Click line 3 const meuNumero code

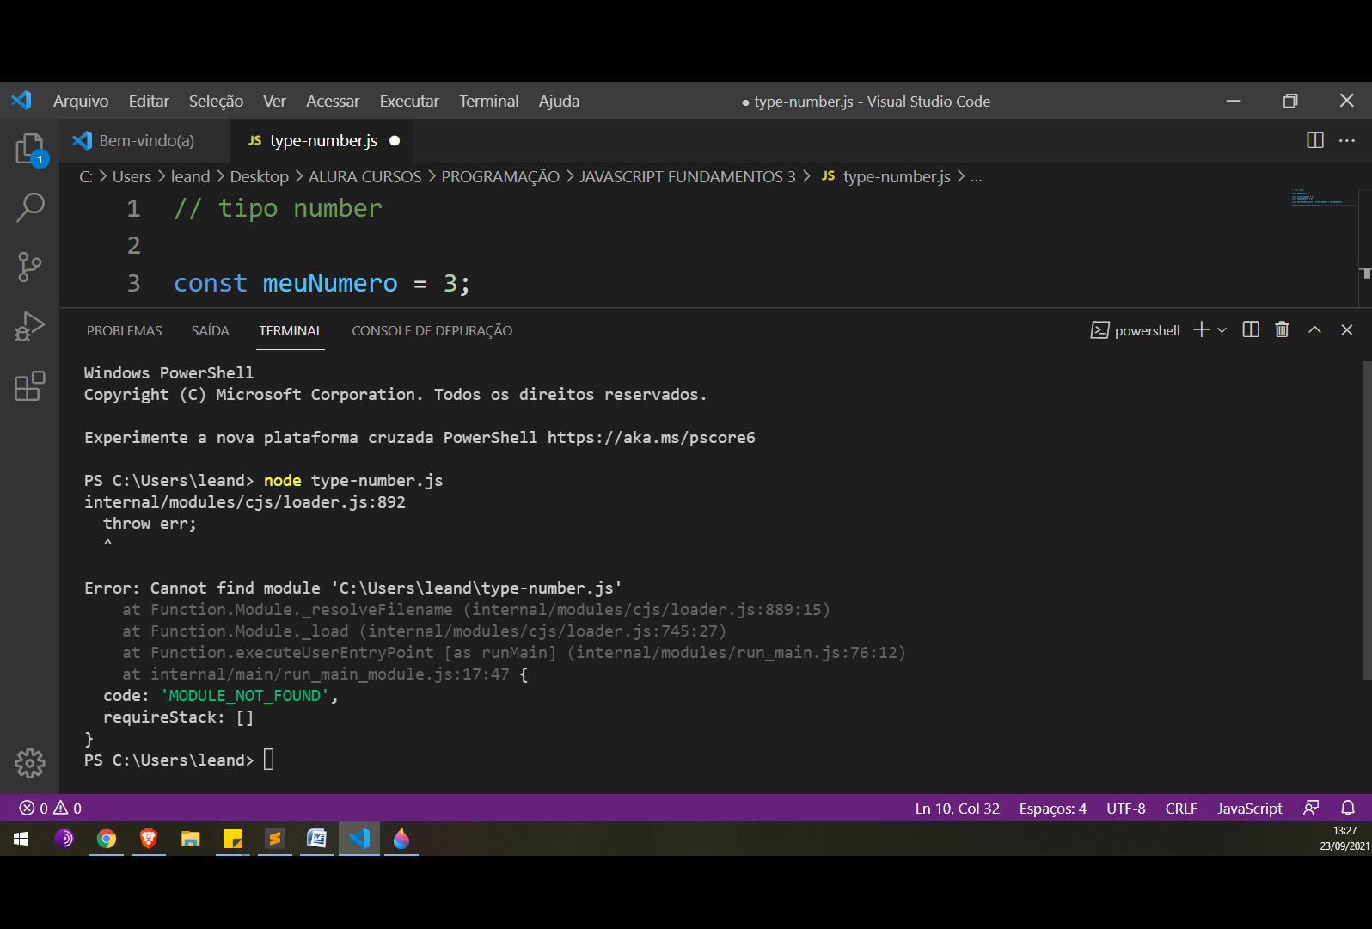click(322, 283)
